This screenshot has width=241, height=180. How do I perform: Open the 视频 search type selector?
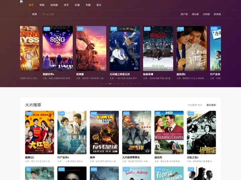pos(34,14)
